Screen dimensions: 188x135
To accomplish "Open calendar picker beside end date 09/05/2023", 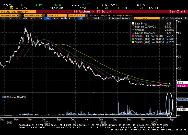I will 44,16.
